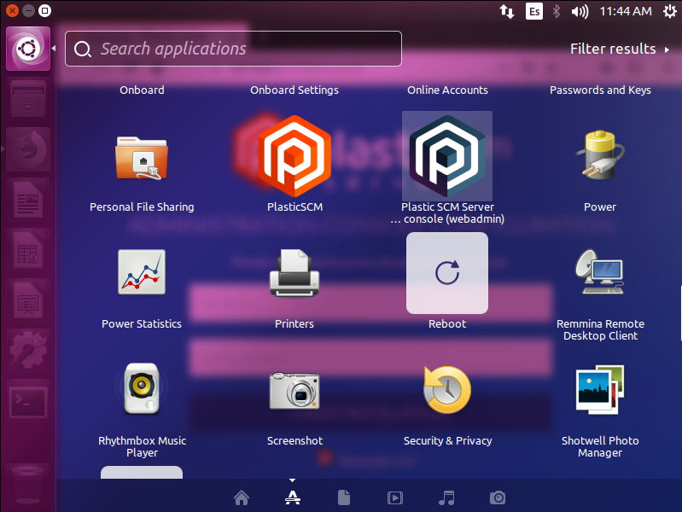Image resolution: width=682 pixels, height=512 pixels.
Task: Open network connections indicator
Action: coord(507,11)
